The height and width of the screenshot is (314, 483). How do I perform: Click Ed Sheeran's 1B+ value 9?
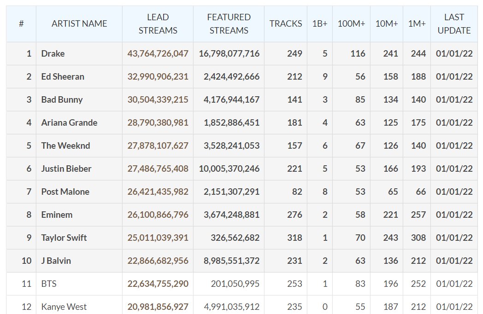pyautogui.click(x=325, y=76)
